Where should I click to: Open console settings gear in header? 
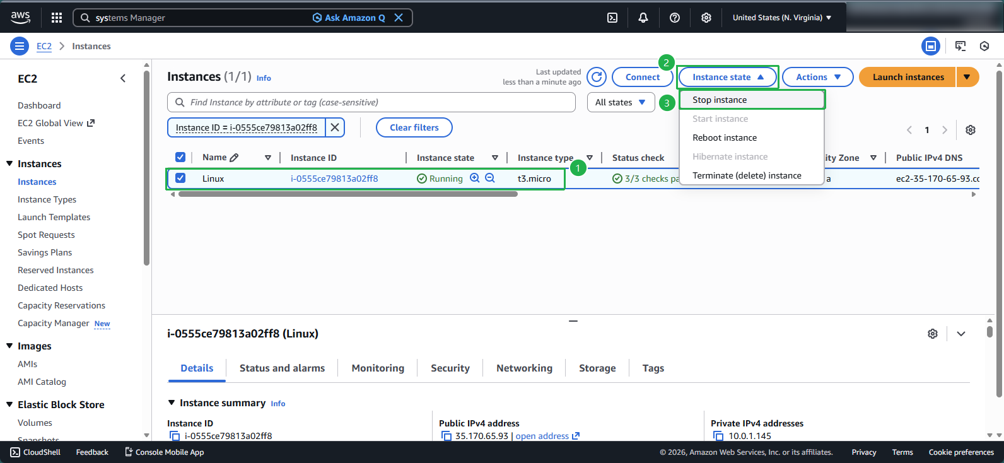click(x=706, y=18)
